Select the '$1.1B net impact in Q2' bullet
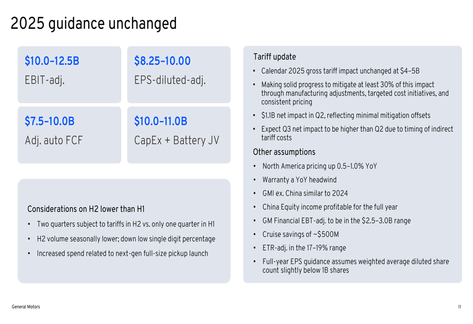473x324 pixels. coord(346,115)
